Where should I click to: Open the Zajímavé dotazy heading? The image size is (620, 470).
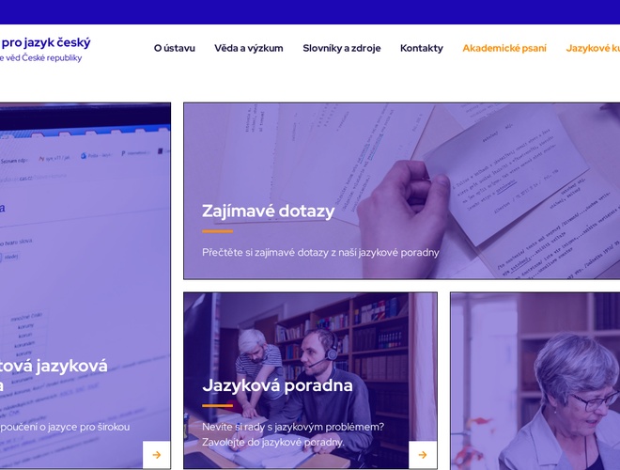[268, 211]
